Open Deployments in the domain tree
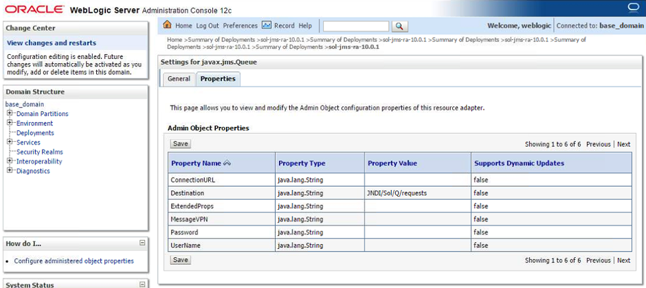 pyautogui.click(x=35, y=133)
